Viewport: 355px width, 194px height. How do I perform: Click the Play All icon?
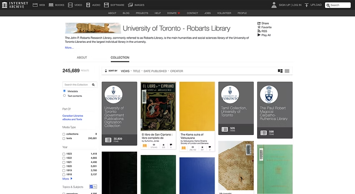tap(259, 35)
